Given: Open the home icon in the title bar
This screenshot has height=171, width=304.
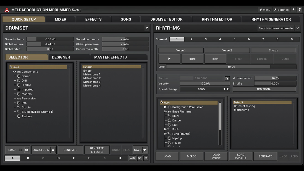Looking at the screenshot, I should tap(293, 9).
